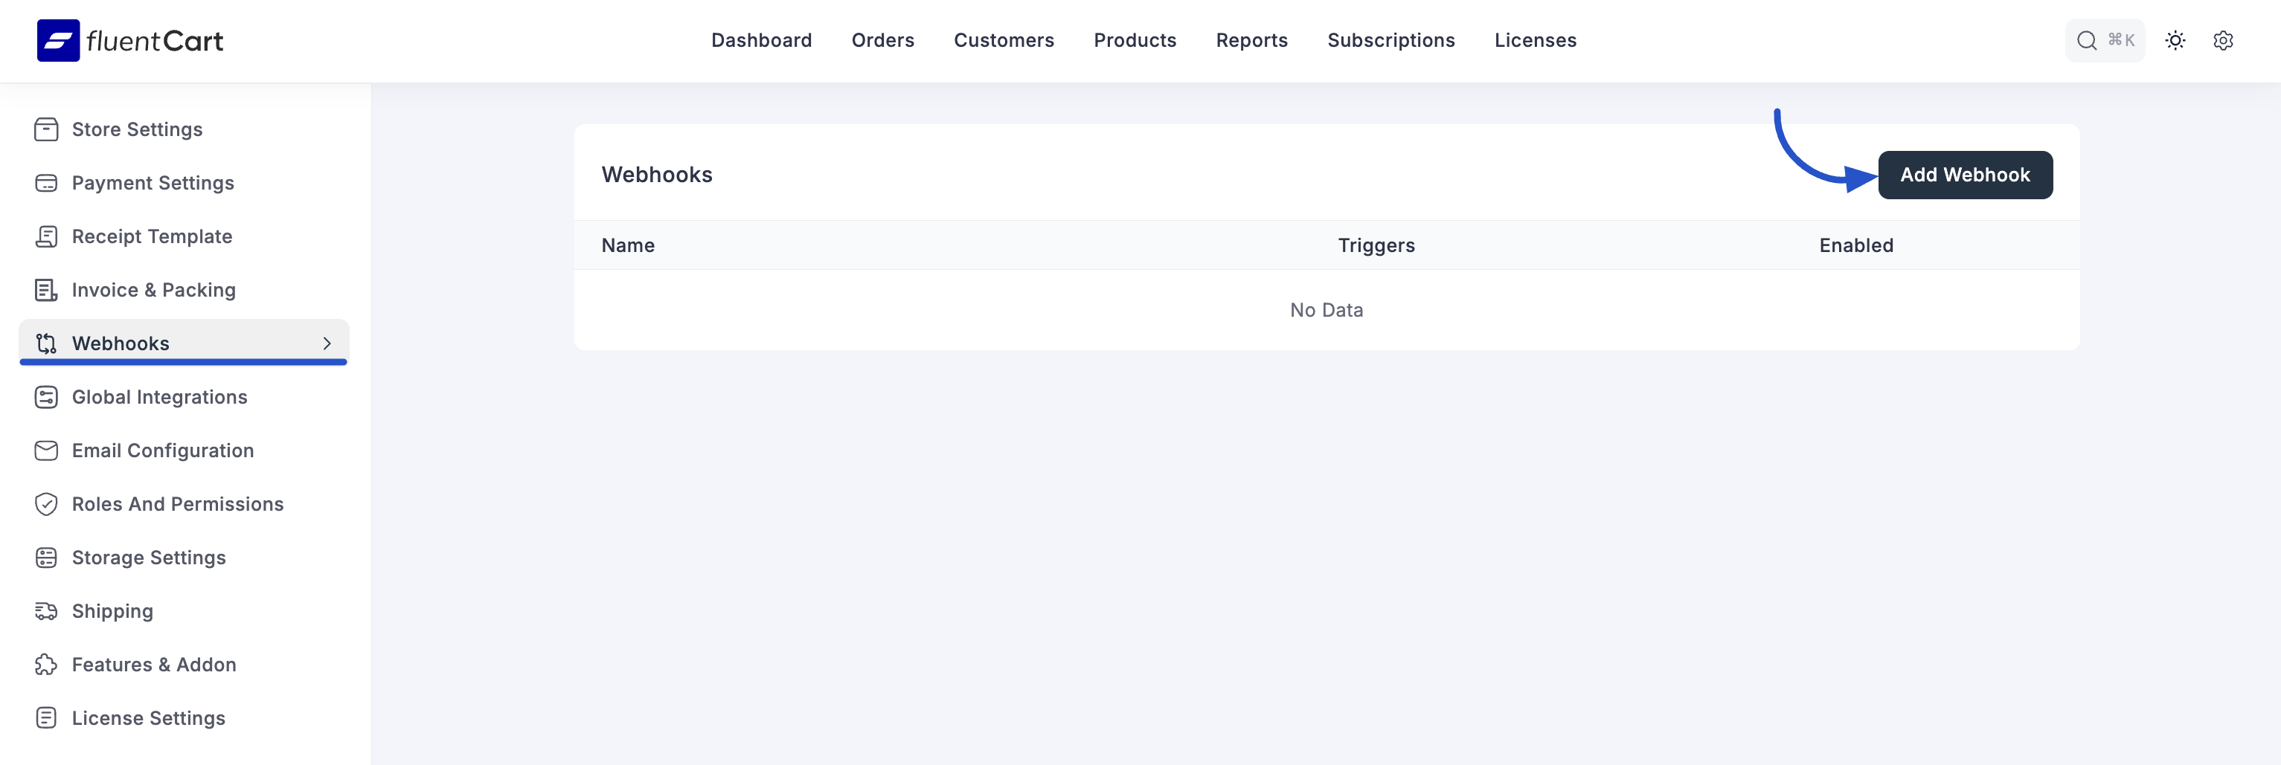
Task: Open License Settings in sidebar
Action: coord(149,718)
